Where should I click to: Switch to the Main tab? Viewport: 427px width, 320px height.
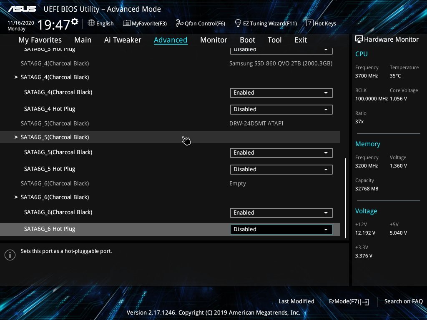(83, 40)
